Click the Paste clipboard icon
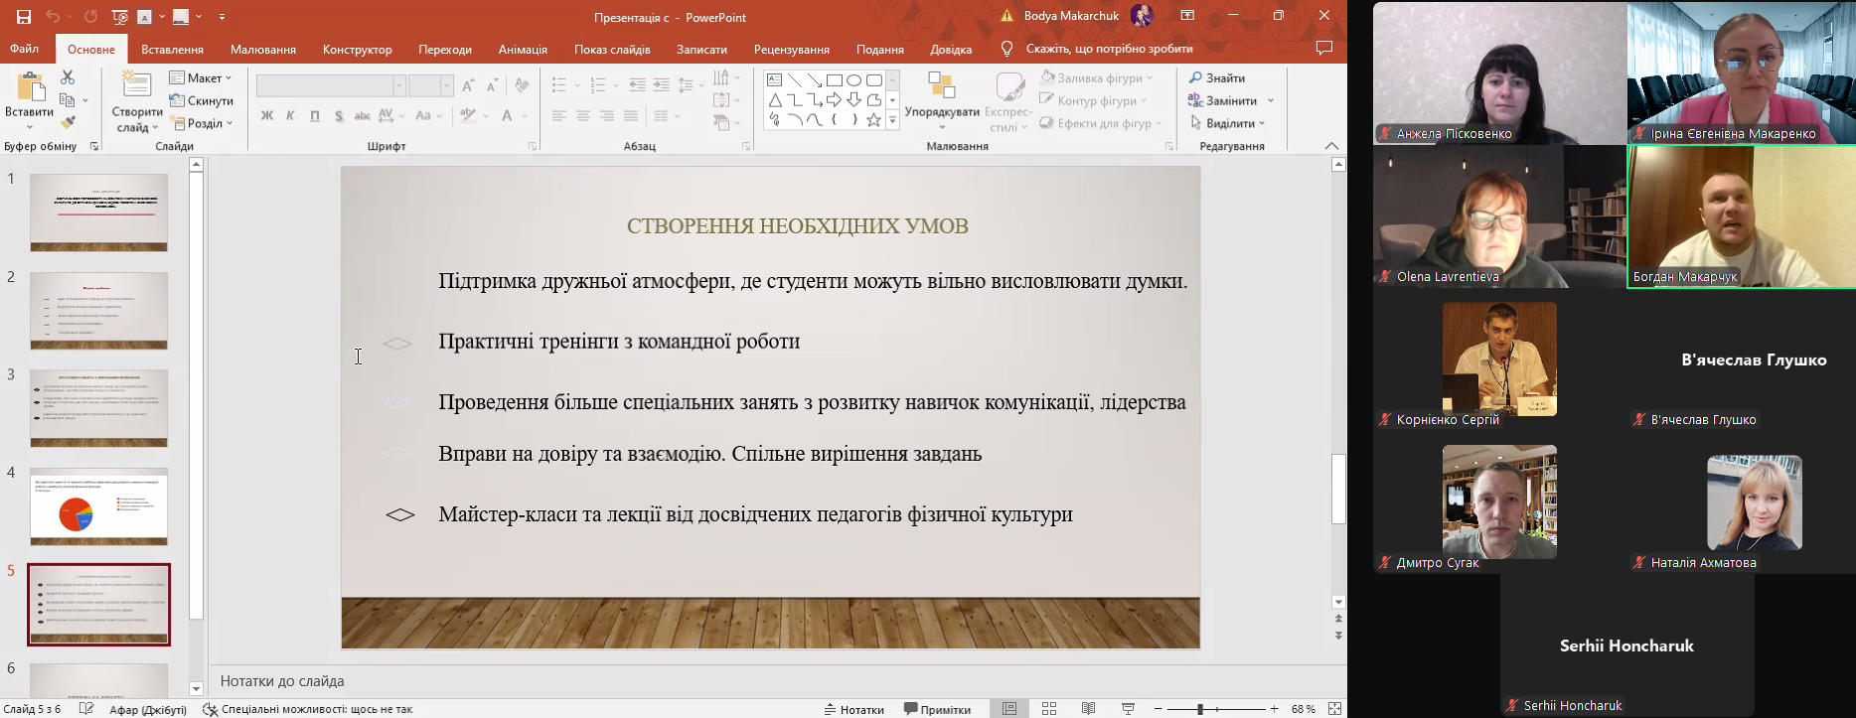The width and height of the screenshot is (1856, 718). pos(30,87)
